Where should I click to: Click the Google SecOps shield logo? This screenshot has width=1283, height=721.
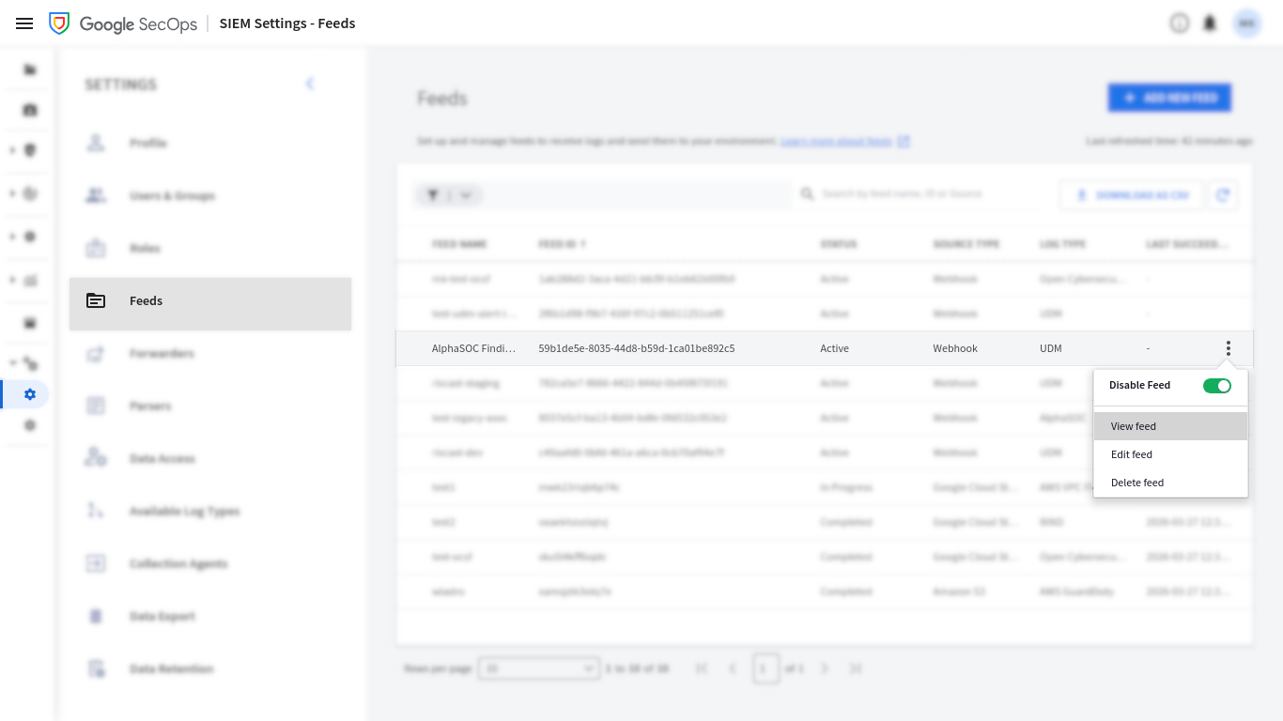[59, 23]
